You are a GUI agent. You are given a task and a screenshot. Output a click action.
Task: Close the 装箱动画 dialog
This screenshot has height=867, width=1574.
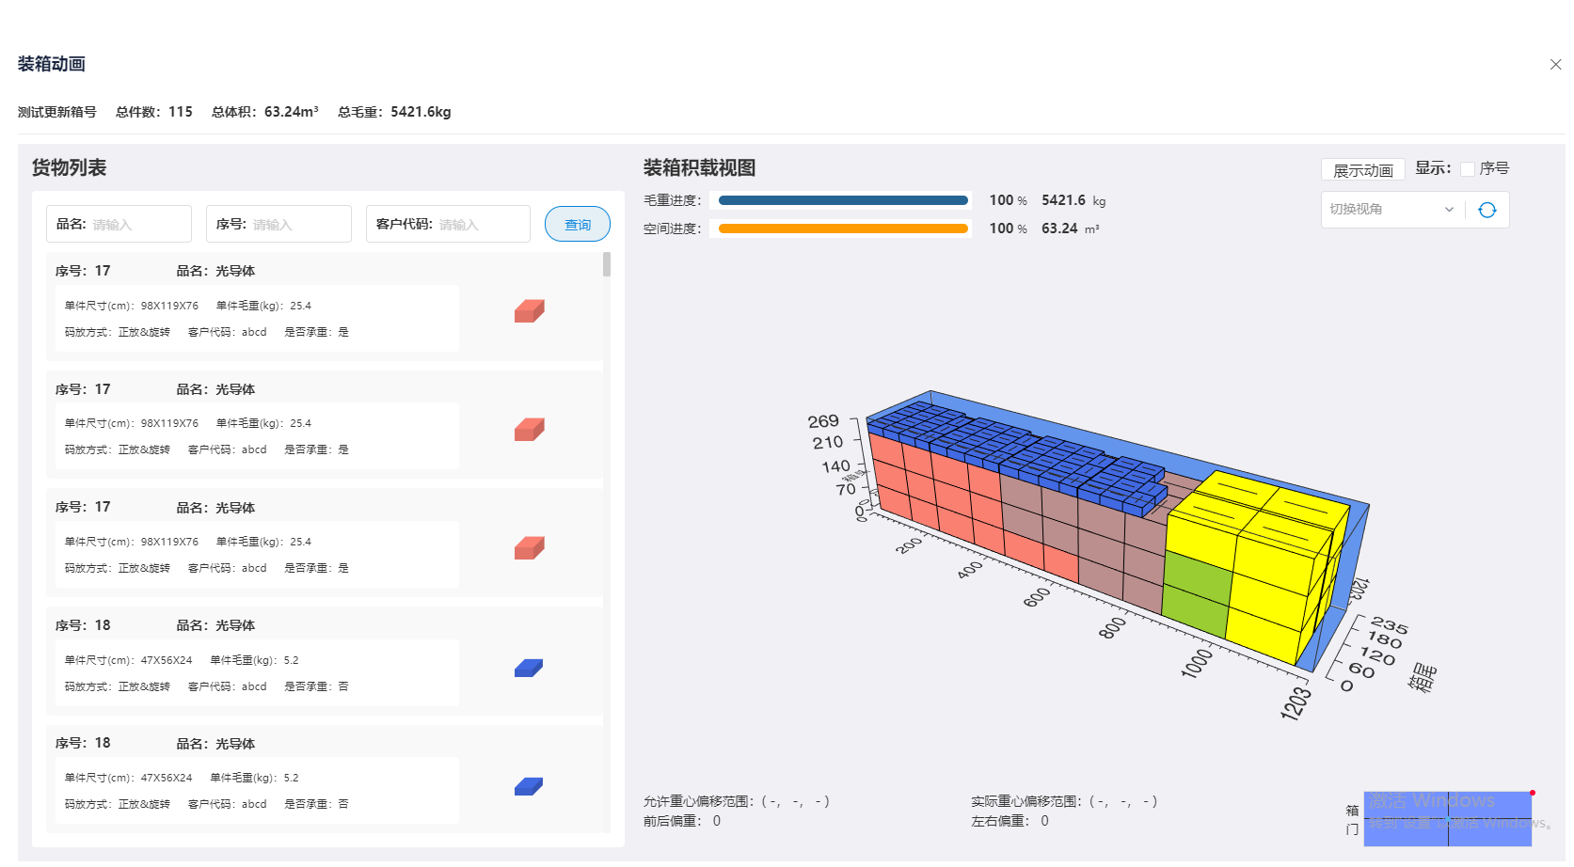pyautogui.click(x=1555, y=64)
